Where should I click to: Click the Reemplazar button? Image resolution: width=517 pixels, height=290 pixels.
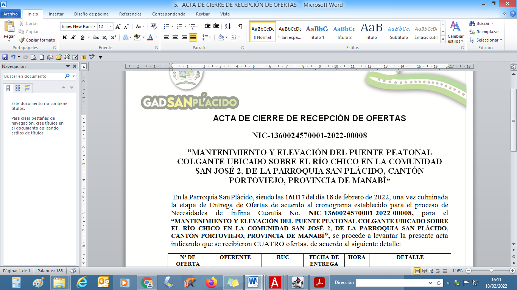pyautogui.click(x=484, y=32)
